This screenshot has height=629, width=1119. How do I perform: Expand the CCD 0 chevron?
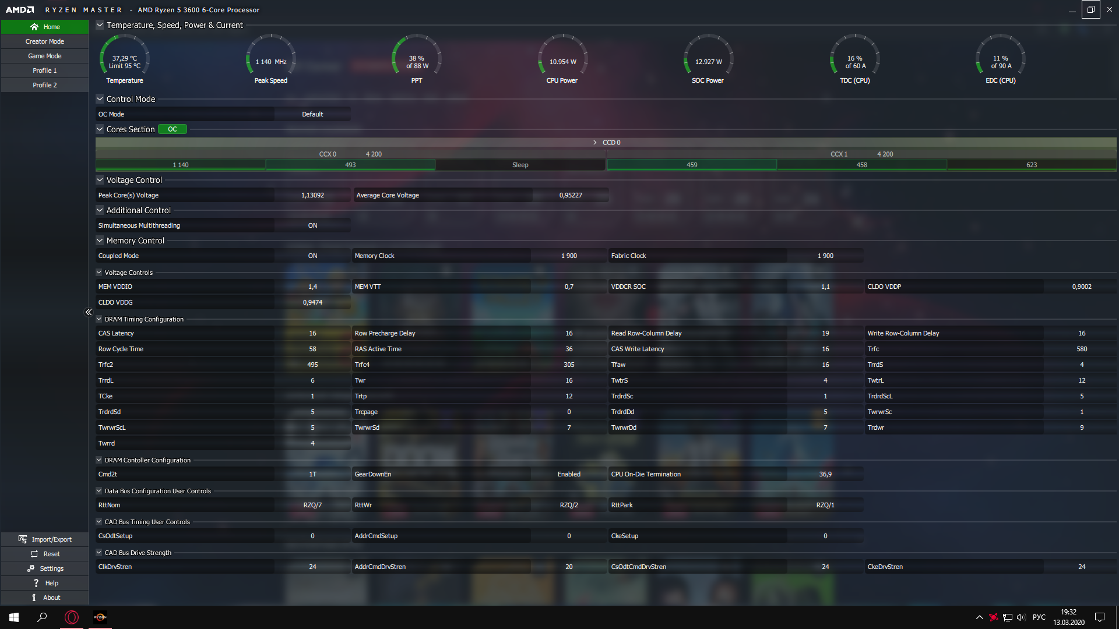point(594,143)
